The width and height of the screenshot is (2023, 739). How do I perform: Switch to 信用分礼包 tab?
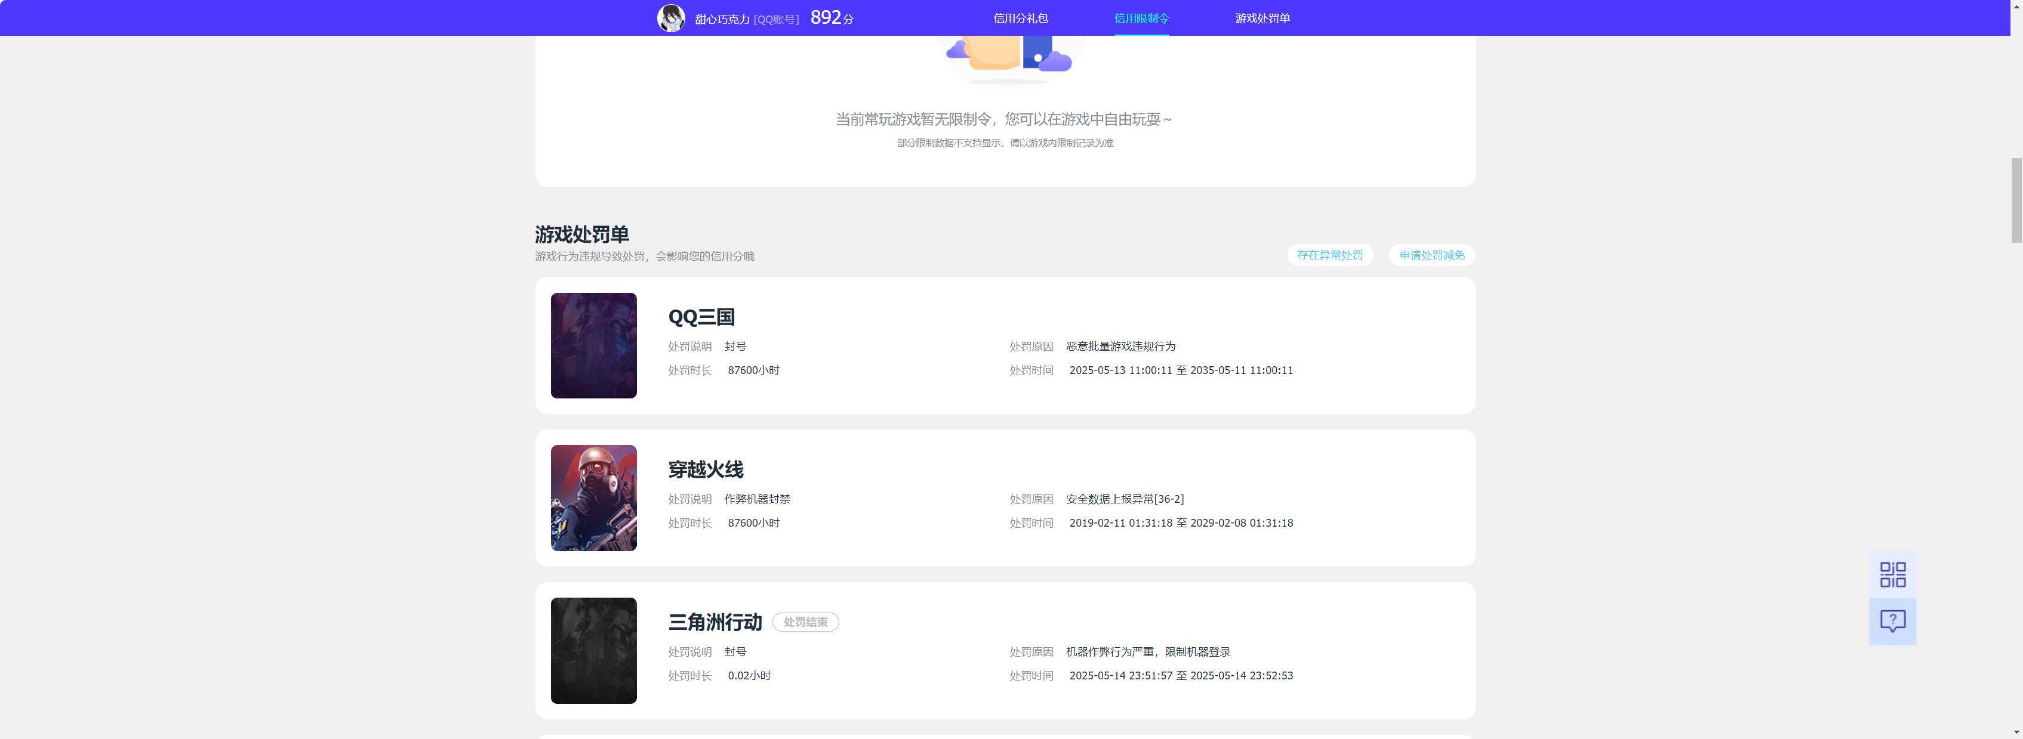point(1020,18)
